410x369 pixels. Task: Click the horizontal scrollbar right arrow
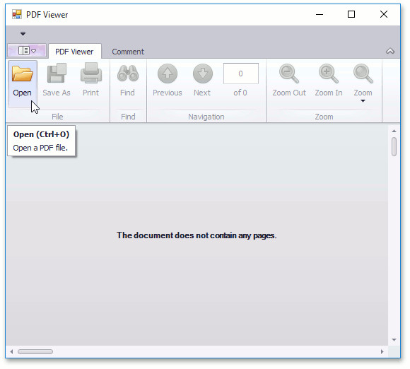coord(382,352)
